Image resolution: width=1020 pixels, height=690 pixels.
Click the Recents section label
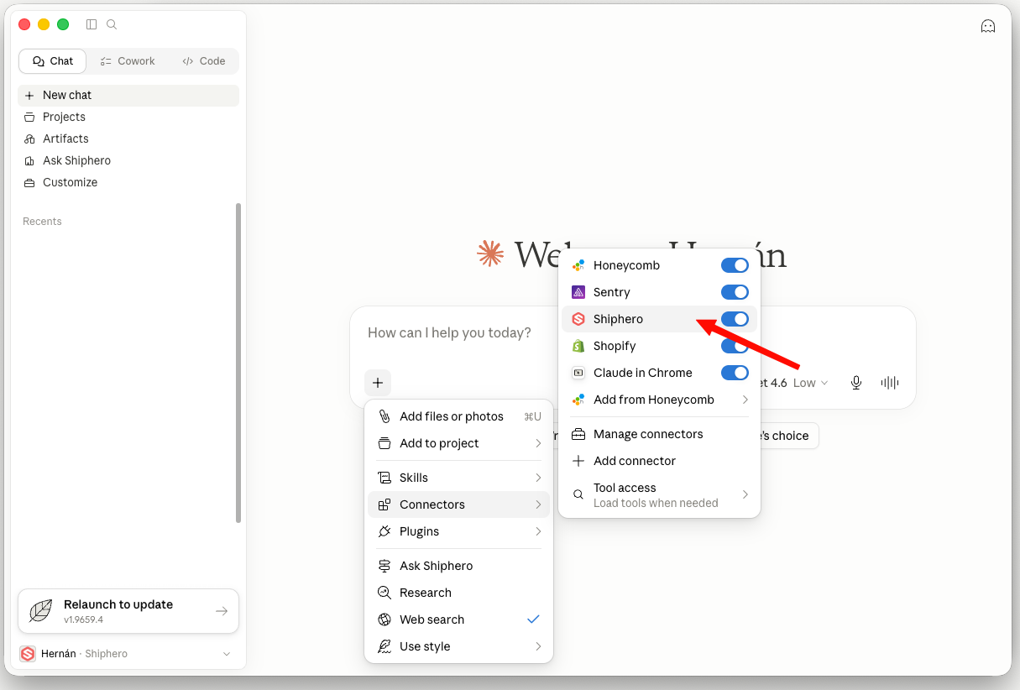point(43,222)
